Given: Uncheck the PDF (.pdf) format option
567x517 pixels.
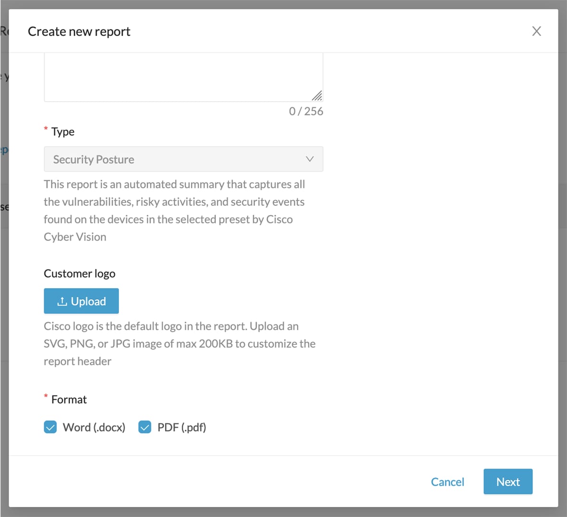Looking at the screenshot, I should tap(144, 427).
